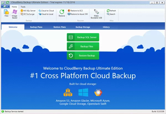Start Cloud to Local backup

pyautogui.click(x=46, y=14)
